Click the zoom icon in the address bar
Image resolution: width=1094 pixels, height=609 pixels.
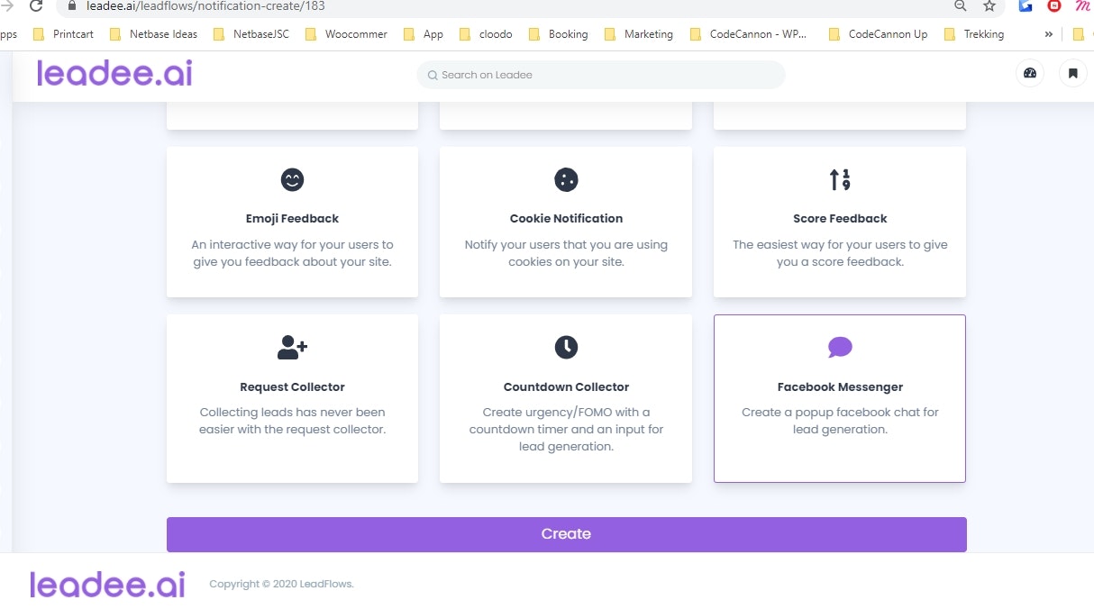click(x=960, y=7)
